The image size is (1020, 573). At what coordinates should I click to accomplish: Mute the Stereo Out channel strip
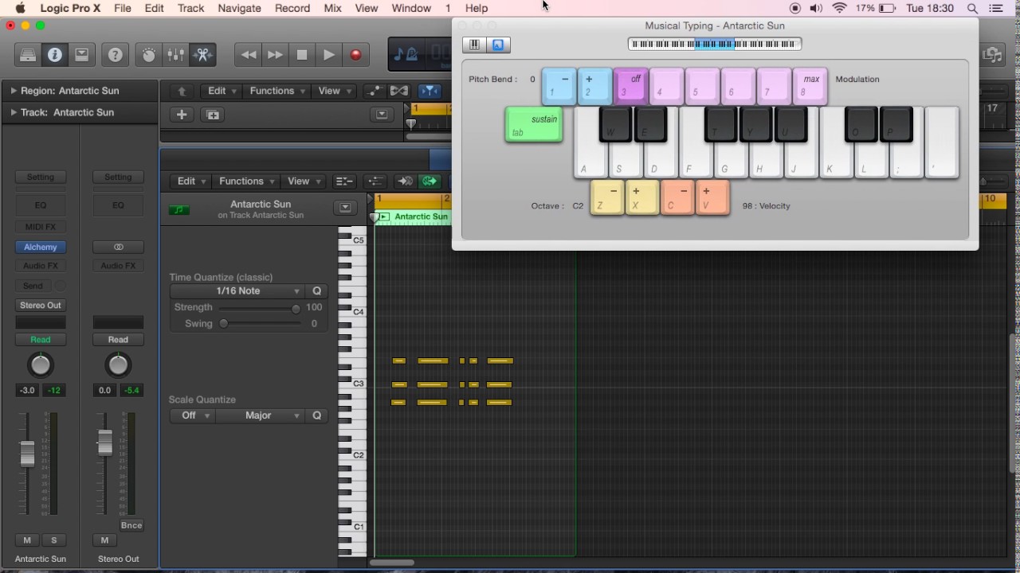pyautogui.click(x=104, y=540)
